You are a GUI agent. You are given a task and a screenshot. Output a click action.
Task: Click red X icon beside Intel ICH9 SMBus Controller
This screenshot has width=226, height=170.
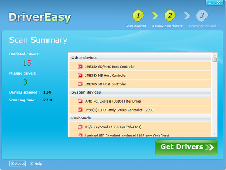(80, 110)
